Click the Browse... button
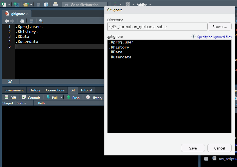The image size is (237, 167). 219,27
